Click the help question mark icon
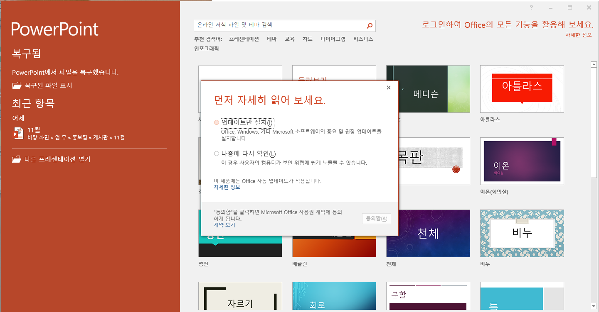Viewport: 599px width, 312px height. pos(531,7)
